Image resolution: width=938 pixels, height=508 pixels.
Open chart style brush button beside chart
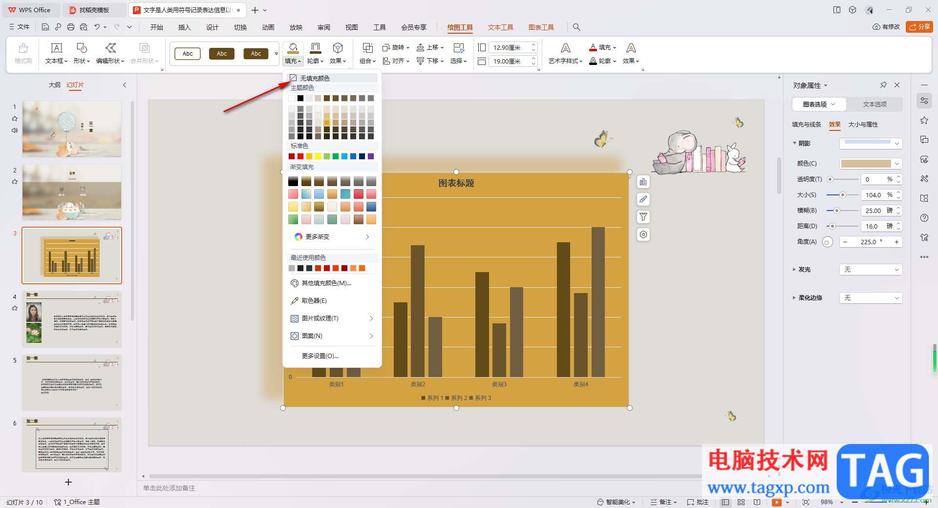point(643,199)
